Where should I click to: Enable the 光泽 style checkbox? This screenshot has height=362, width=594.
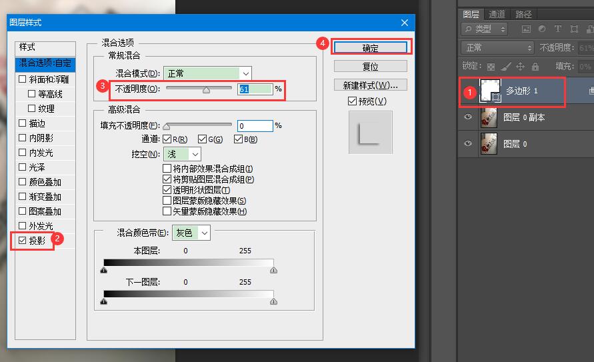[23, 167]
